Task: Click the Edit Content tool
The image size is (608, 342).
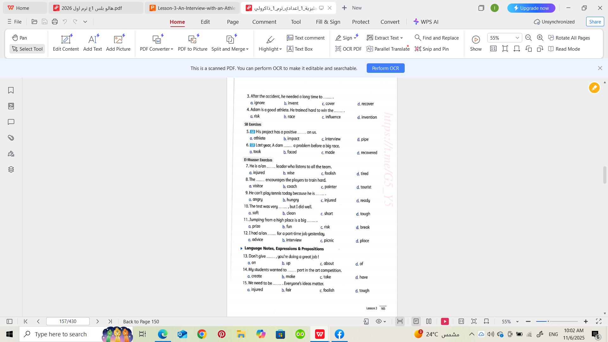Action: point(66,43)
